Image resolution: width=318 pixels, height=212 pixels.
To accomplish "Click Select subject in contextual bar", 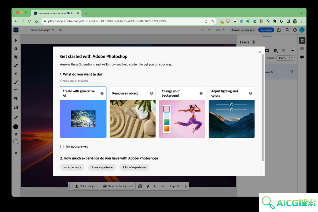I will click(x=86, y=186).
